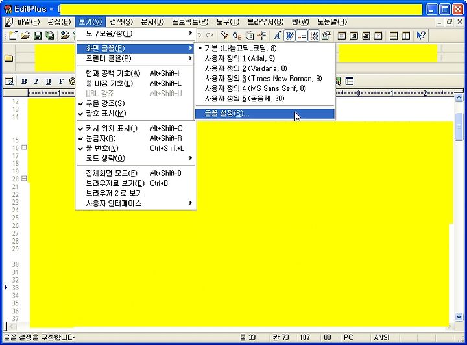Click the document icon left of File menu

(9, 22)
